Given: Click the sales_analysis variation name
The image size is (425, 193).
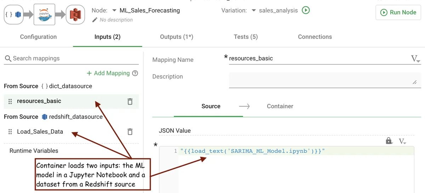Looking at the screenshot, I should coord(278,10).
